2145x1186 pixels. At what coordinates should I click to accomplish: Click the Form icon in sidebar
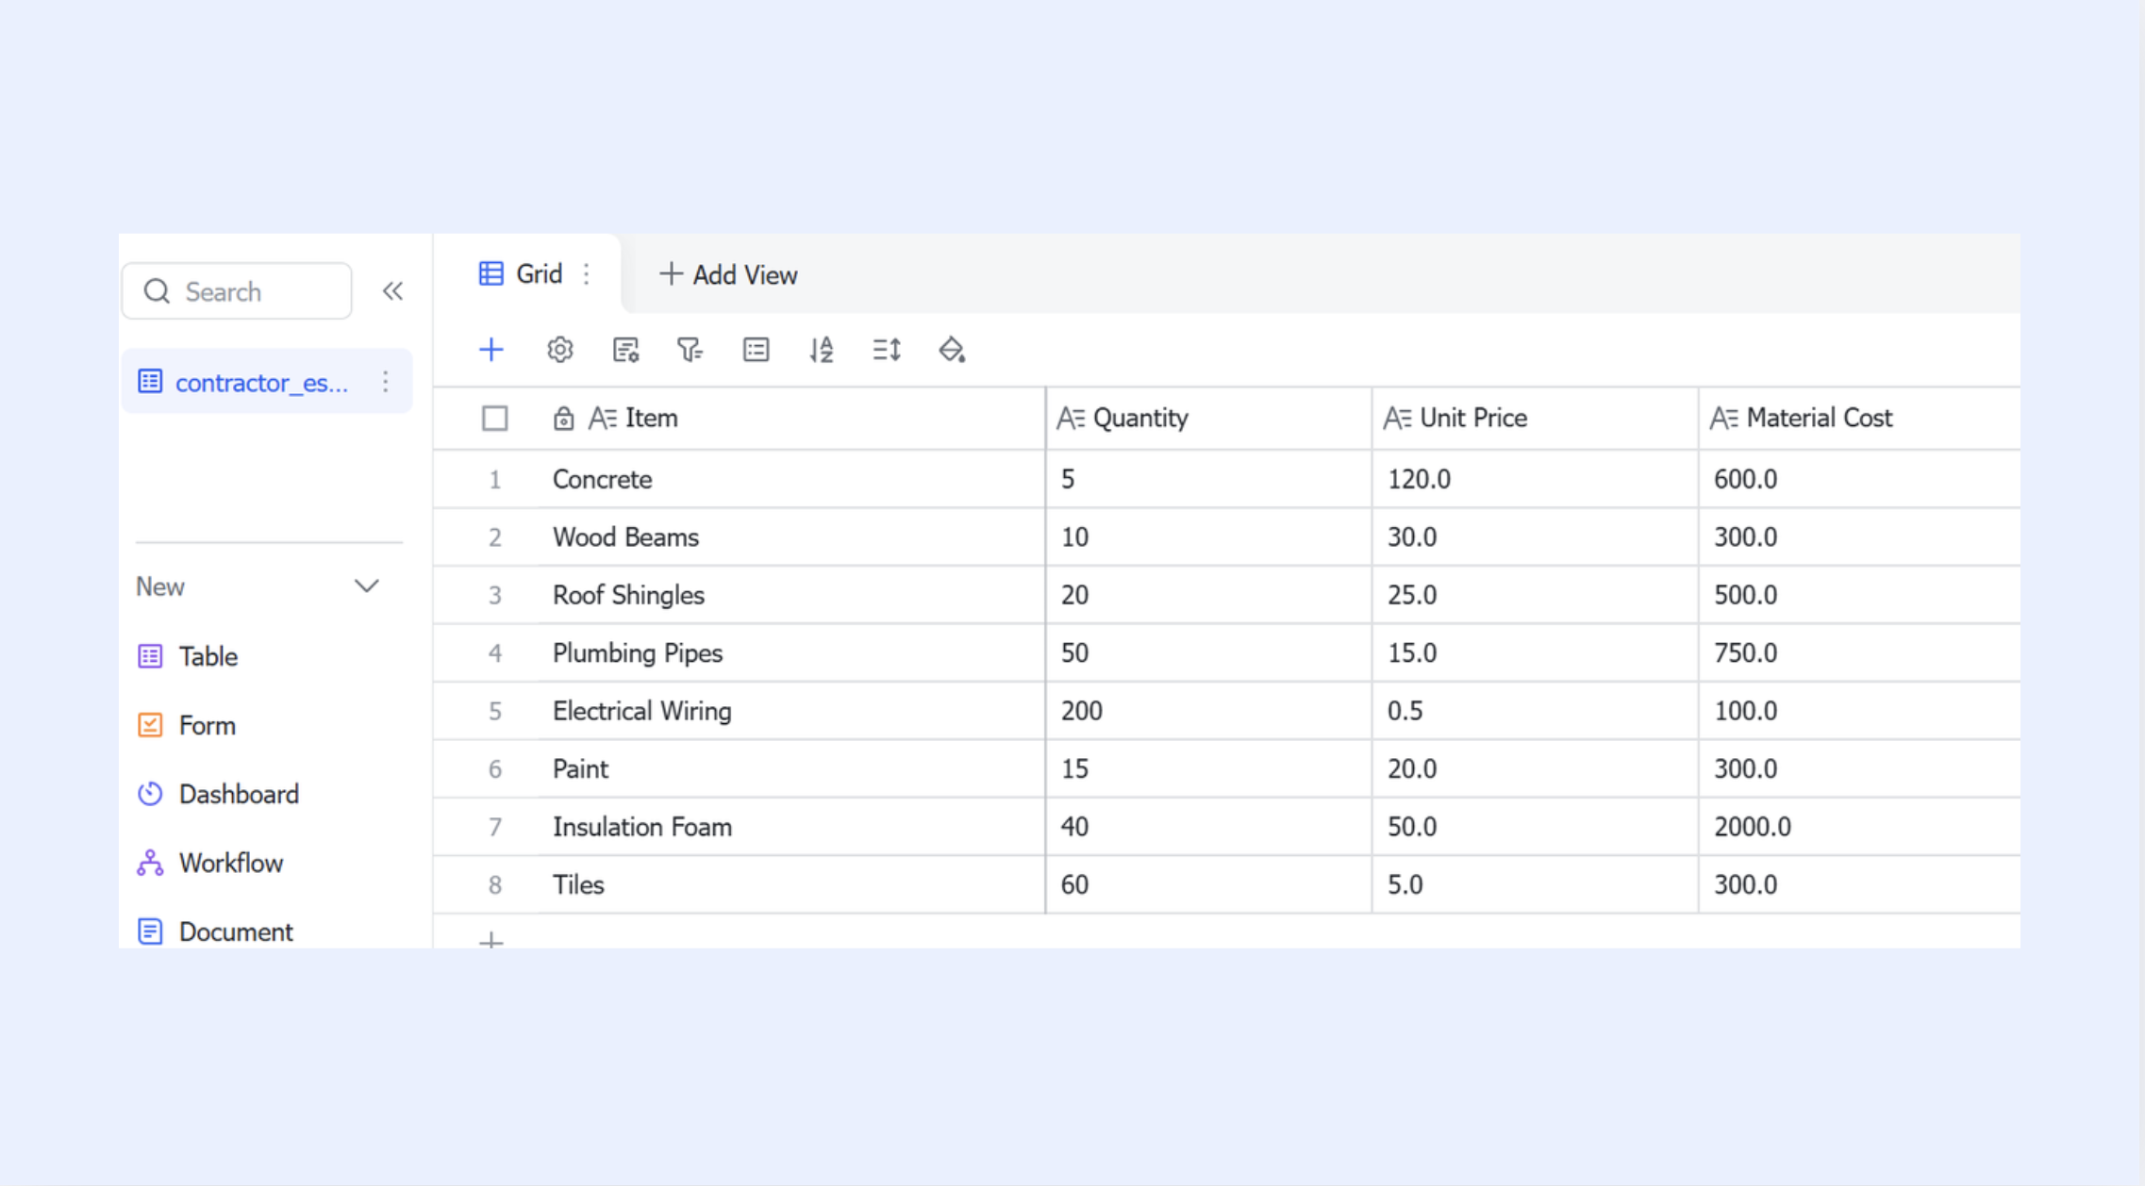pyautogui.click(x=150, y=725)
